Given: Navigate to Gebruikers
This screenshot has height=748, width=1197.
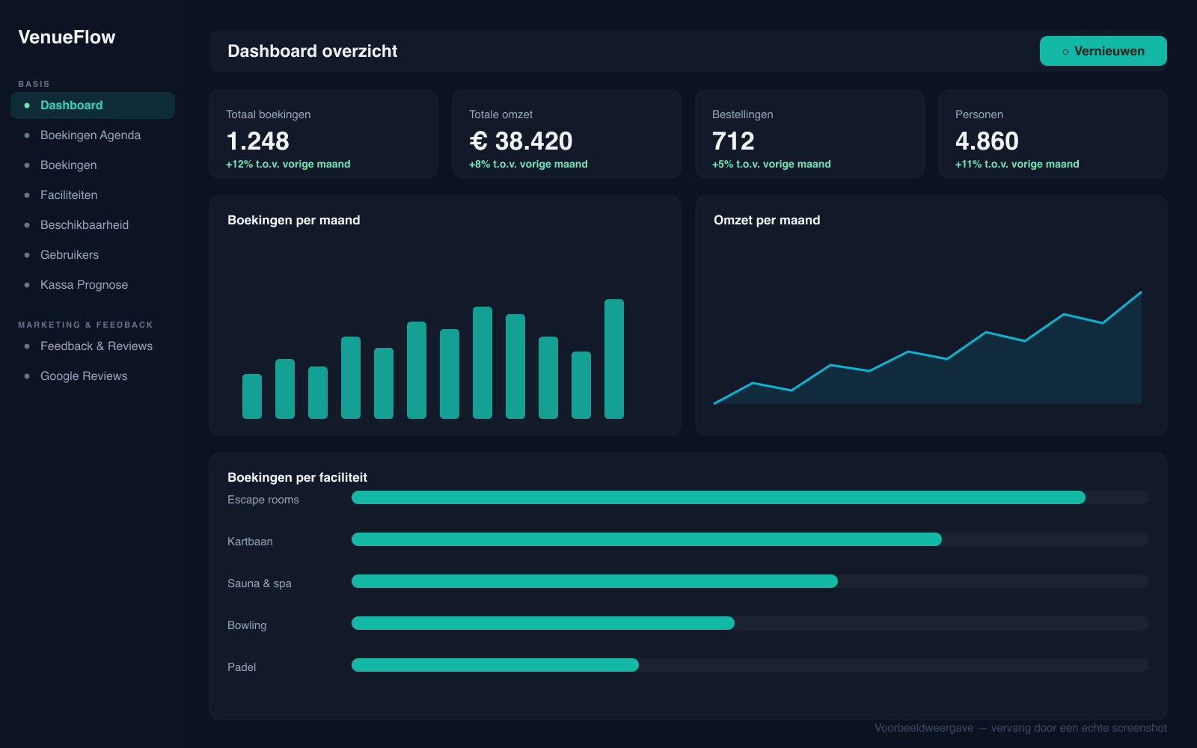Looking at the screenshot, I should coord(93,255).
